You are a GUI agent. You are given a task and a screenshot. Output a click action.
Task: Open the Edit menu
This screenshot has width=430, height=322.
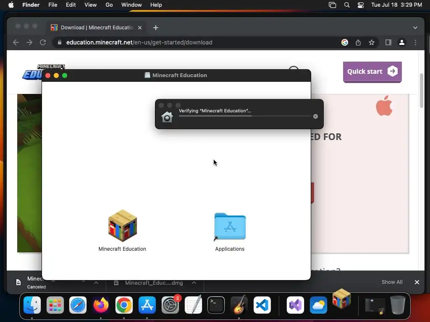coord(71,5)
